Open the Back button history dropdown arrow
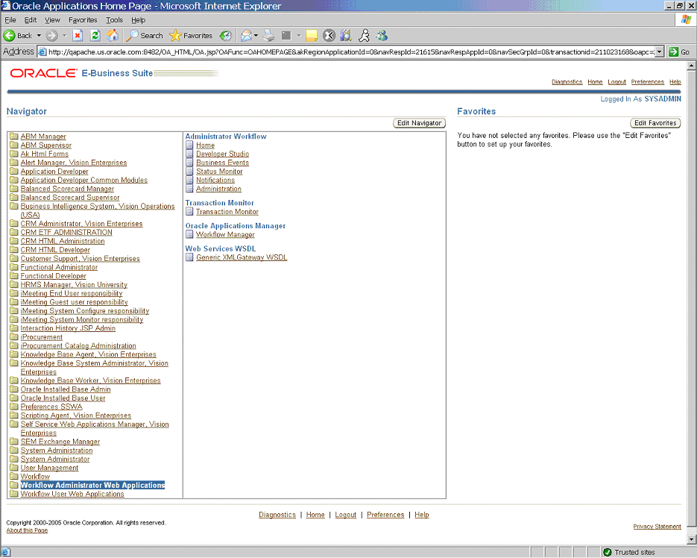The height and width of the screenshot is (558, 697). click(x=39, y=36)
